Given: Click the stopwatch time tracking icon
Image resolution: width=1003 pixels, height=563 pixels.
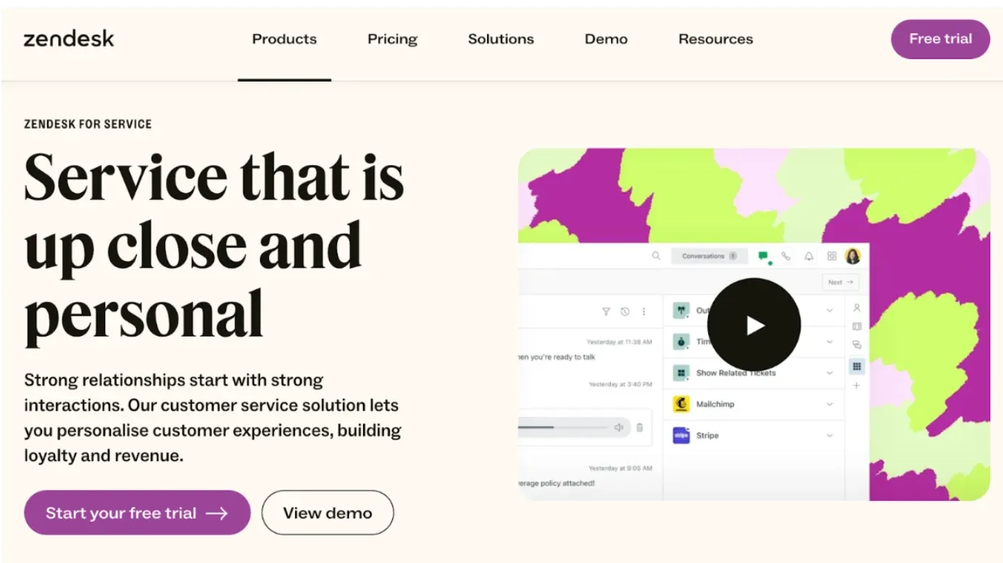Looking at the screenshot, I should [681, 342].
